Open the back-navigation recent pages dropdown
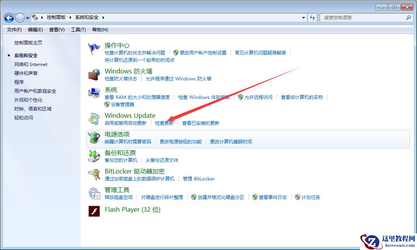Image resolution: width=417 pixels, height=250 pixels. [27, 18]
